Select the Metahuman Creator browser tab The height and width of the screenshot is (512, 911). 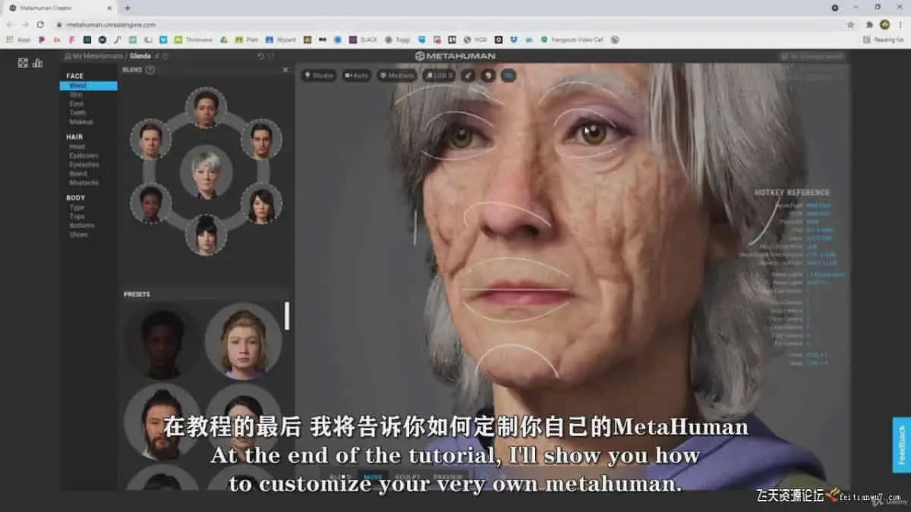[x=59, y=8]
